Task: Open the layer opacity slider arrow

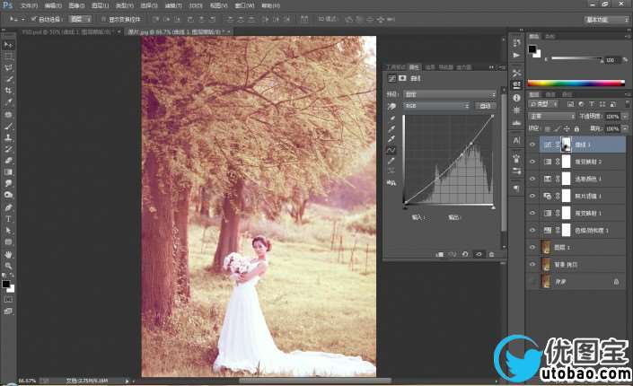Action: tap(625, 117)
